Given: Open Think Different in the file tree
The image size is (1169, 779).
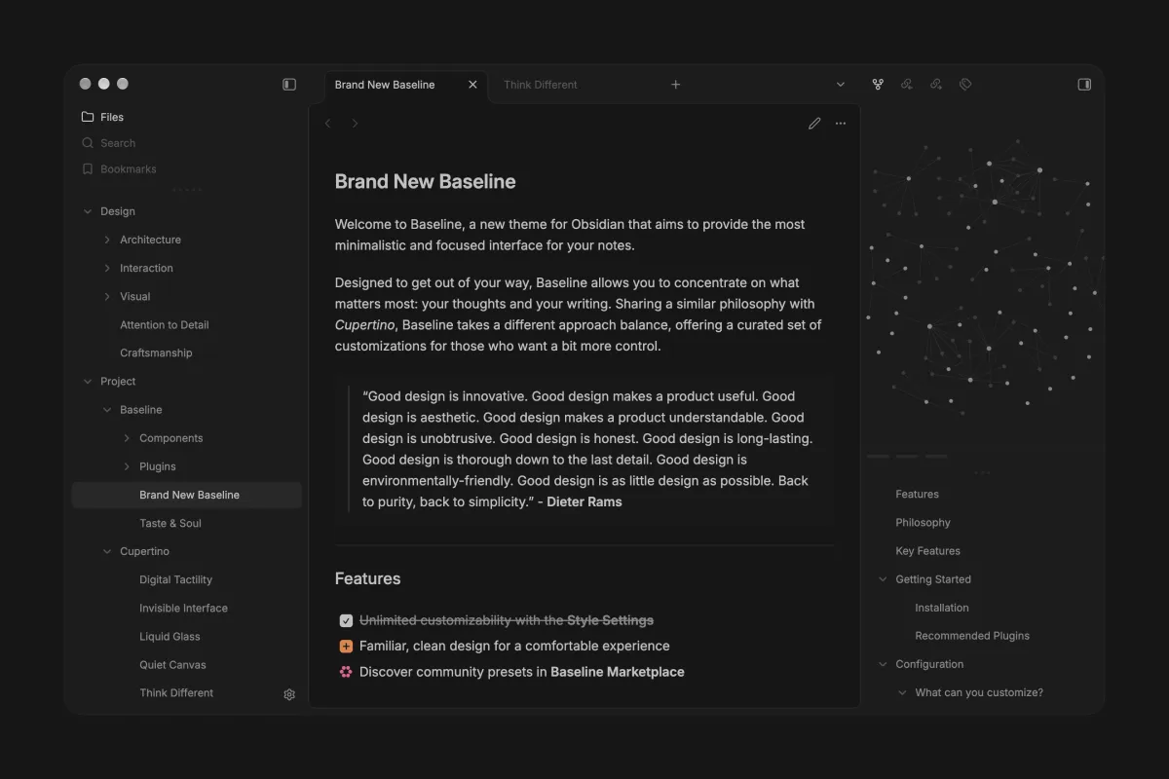Looking at the screenshot, I should (x=176, y=693).
